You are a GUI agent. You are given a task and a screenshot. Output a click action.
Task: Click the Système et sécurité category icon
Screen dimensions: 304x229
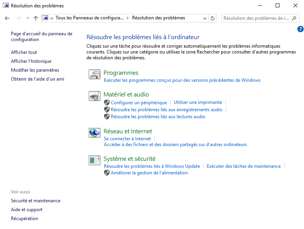tap(94, 160)
